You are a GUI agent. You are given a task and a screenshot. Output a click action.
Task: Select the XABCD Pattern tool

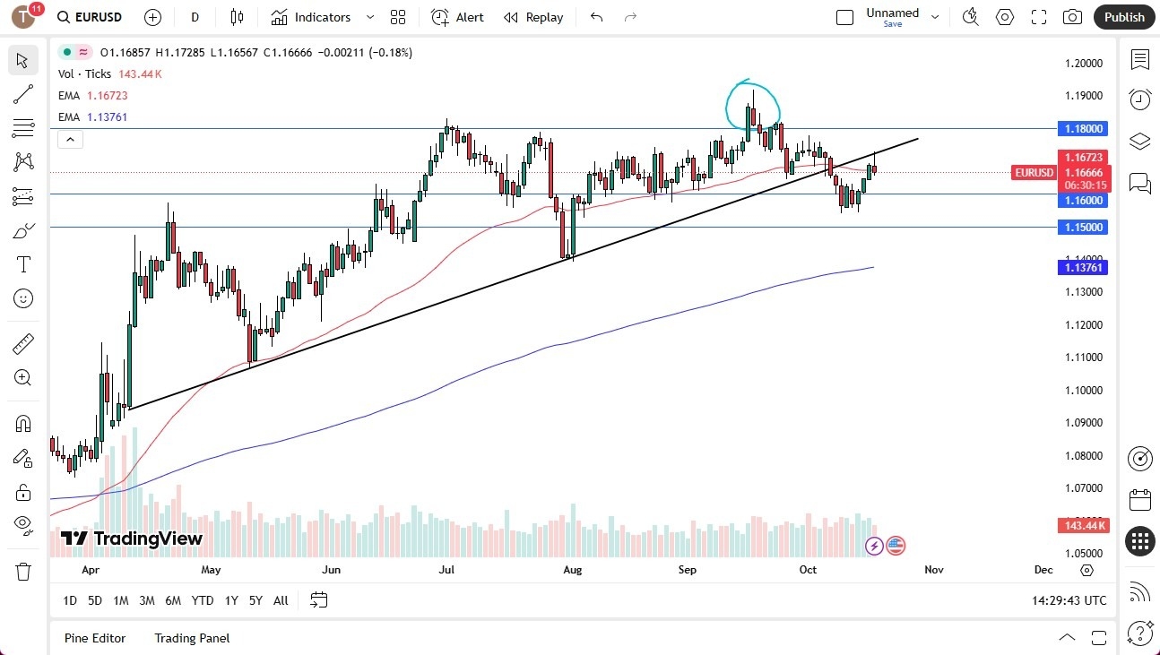point(22,161)
